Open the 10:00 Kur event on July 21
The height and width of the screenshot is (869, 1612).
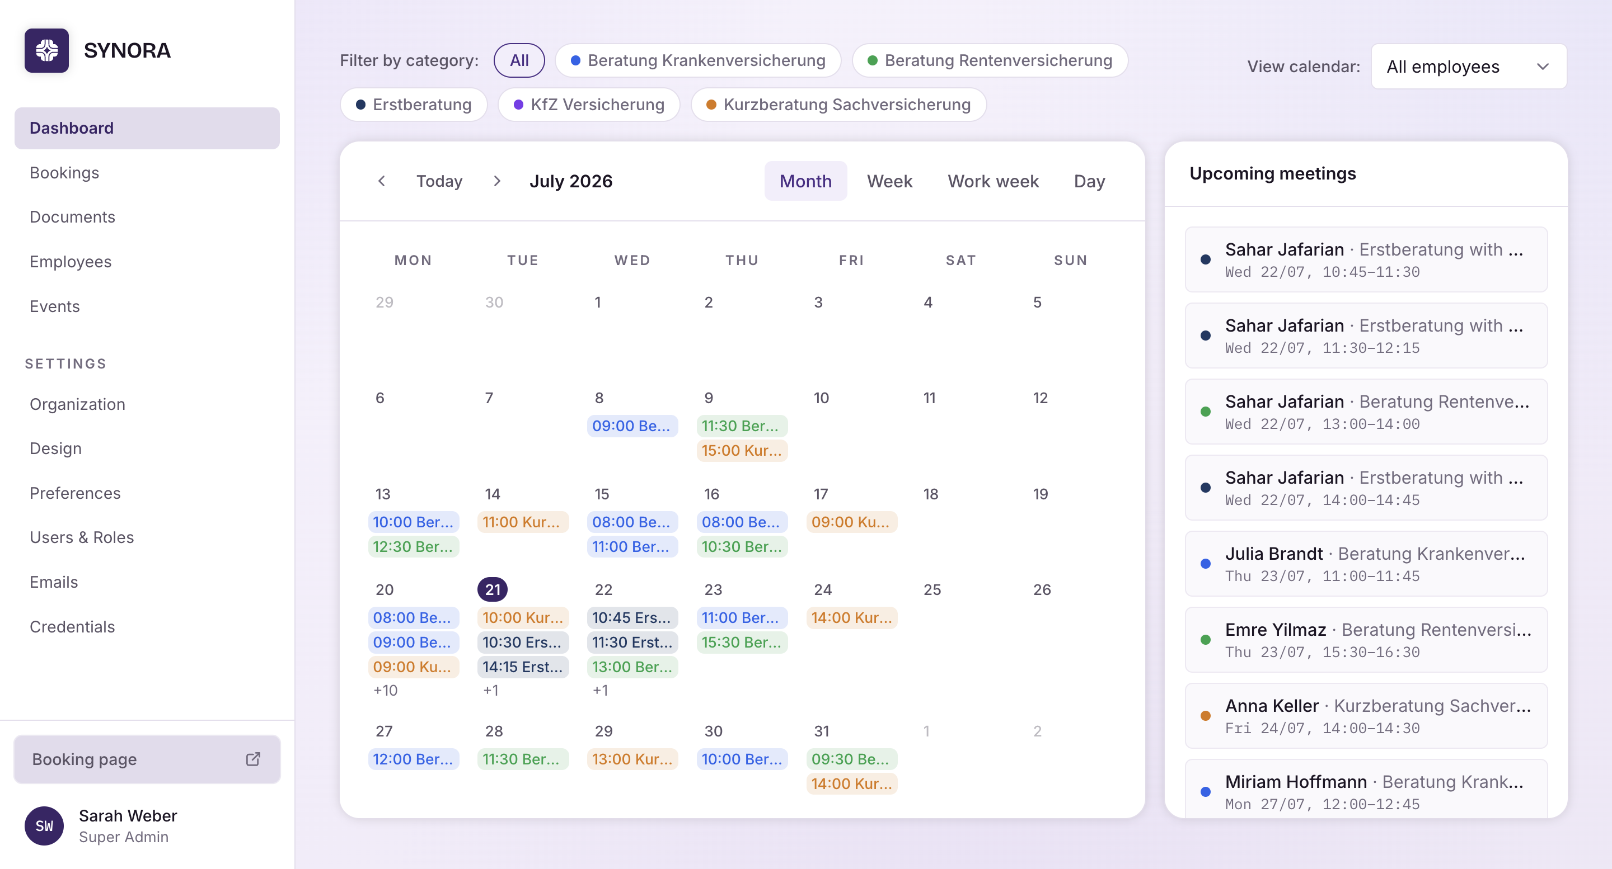coord(523,617)
